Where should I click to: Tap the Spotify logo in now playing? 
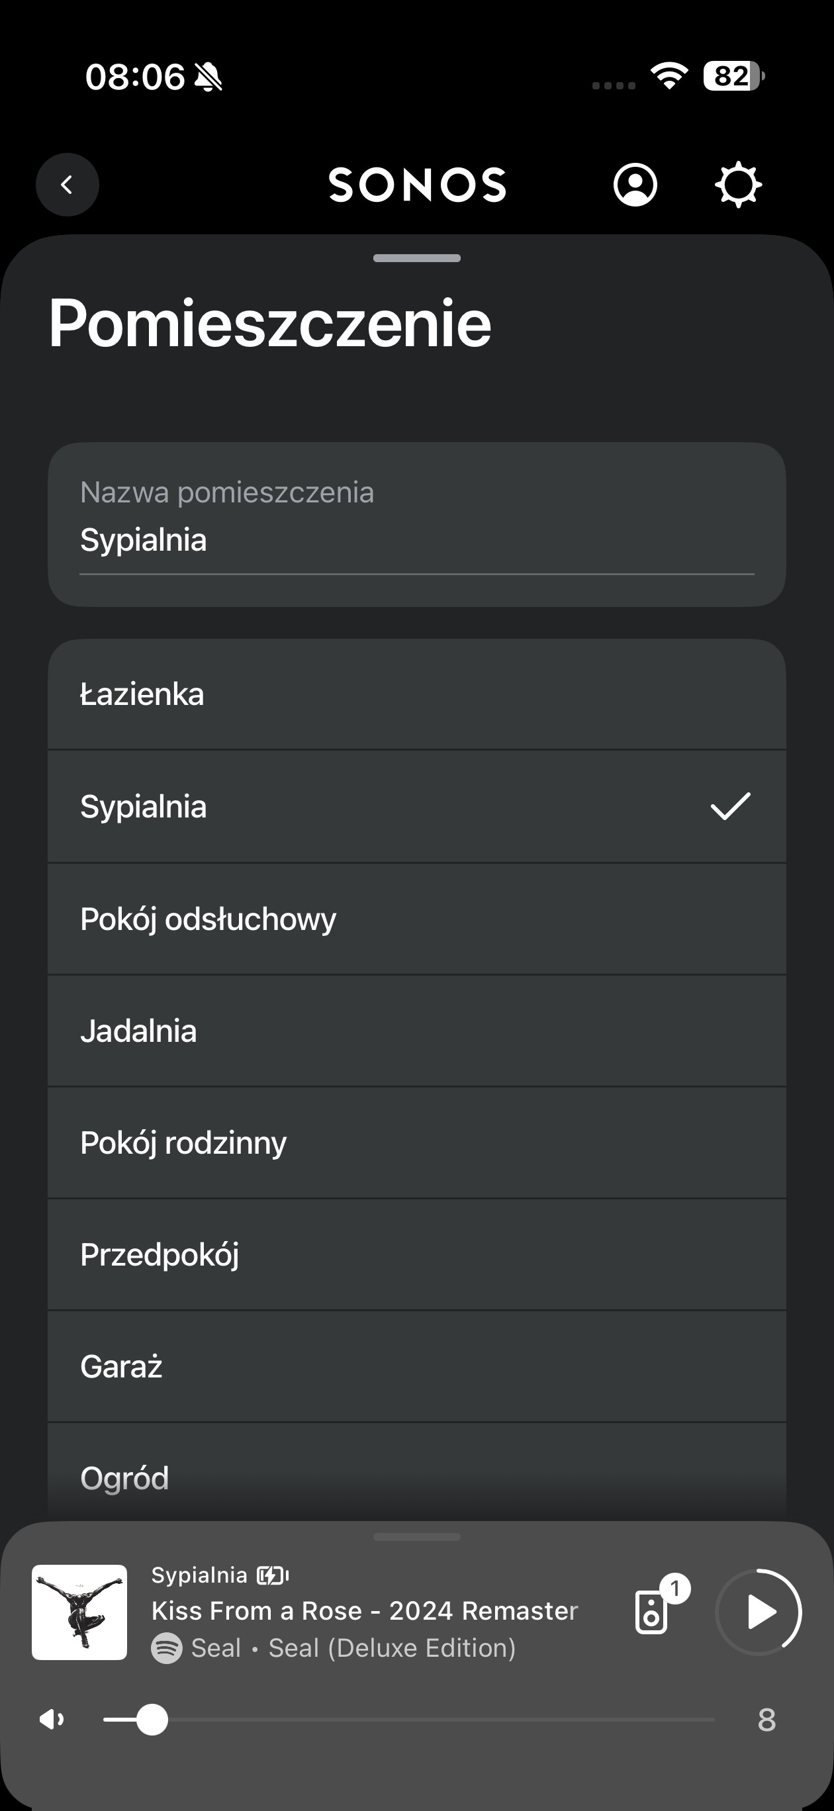click(x=167, y=1648)
